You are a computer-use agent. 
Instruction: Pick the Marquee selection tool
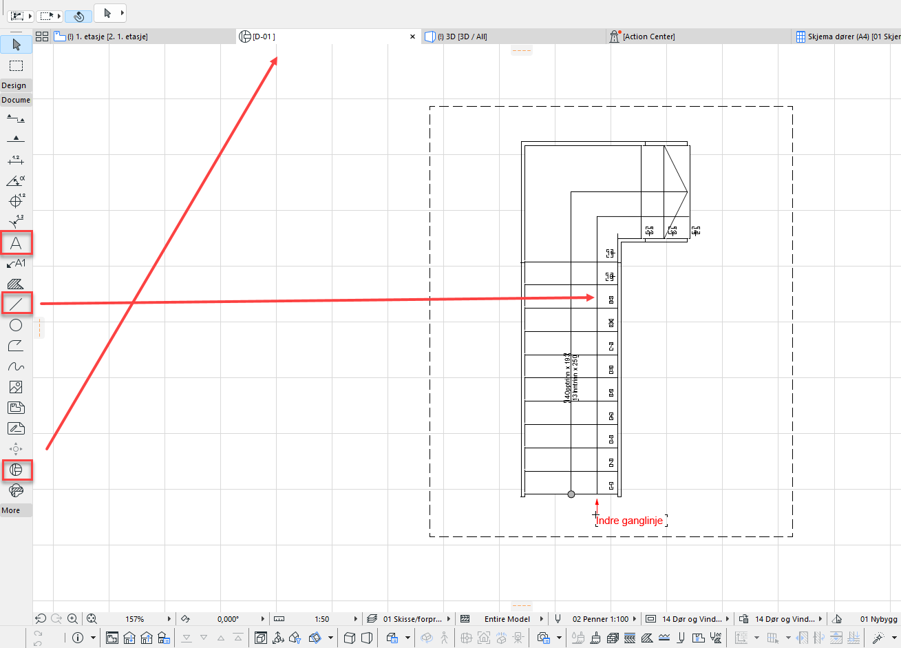click(16, 66)
